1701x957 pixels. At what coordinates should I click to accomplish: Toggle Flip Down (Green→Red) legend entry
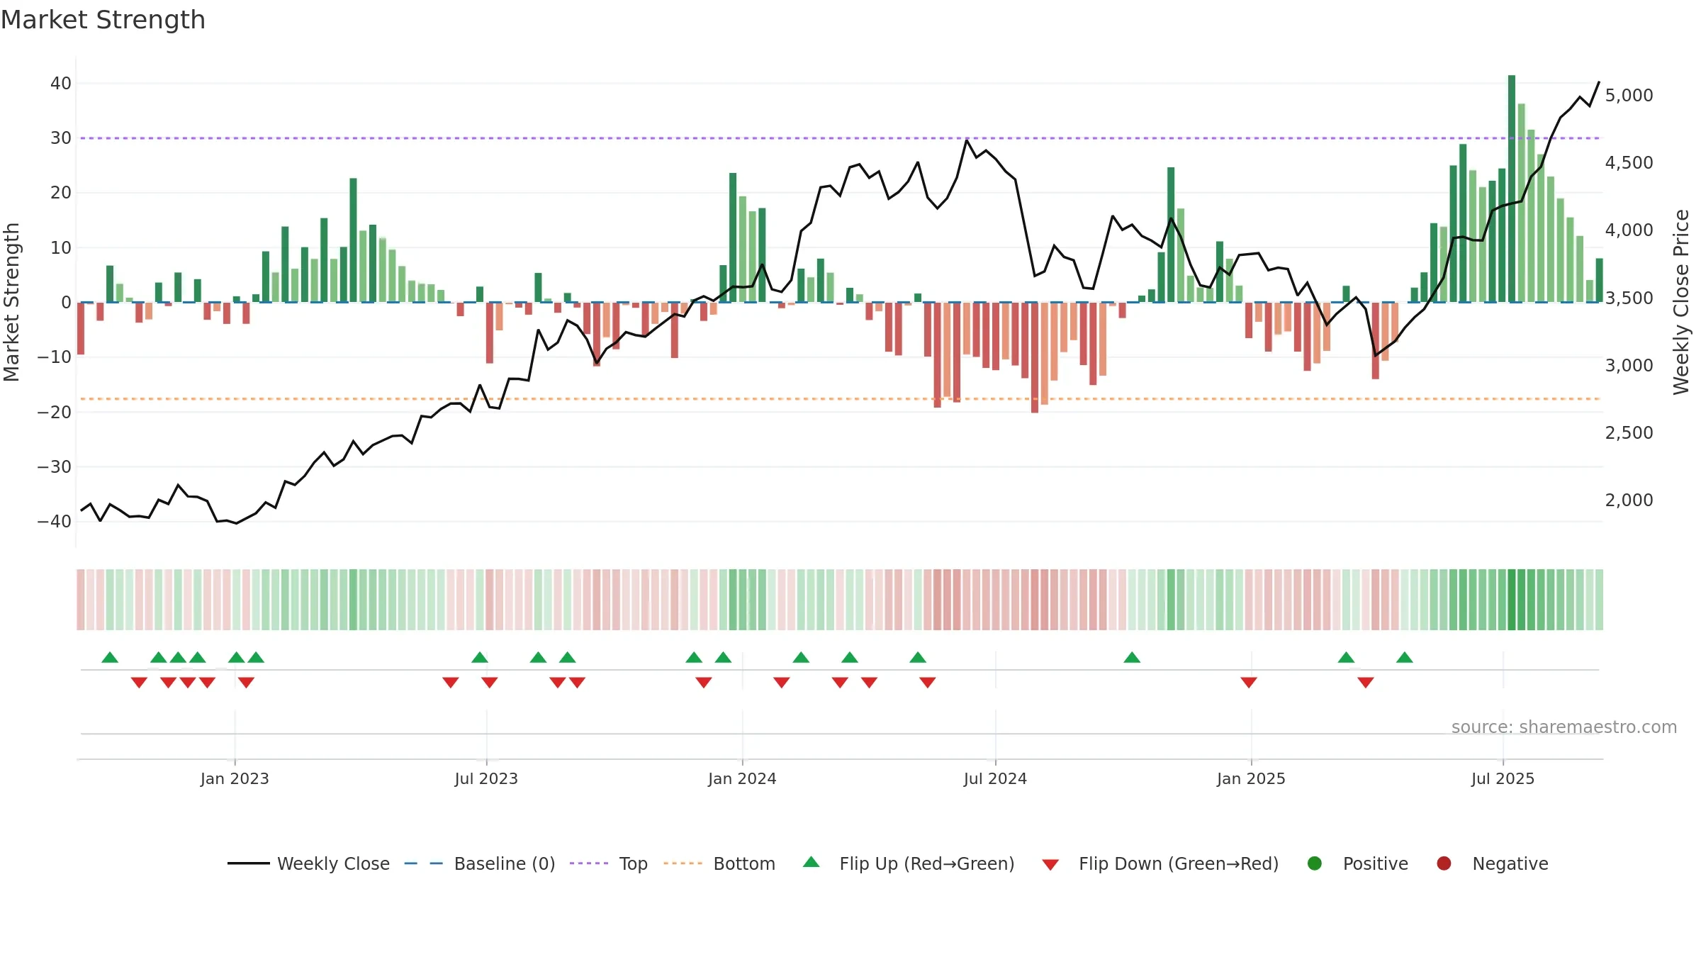(x=1160, y=863)
